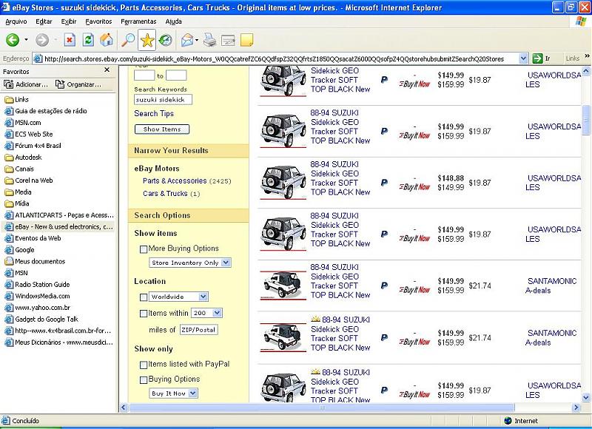Click the vertical scrollbar thumb of the page
The image size is (592, 429).
coord(586,119)
